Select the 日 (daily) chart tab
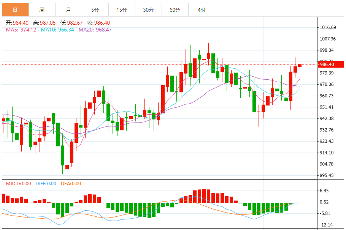This screenshot has height=230, width=346. (x=16, y=10)
